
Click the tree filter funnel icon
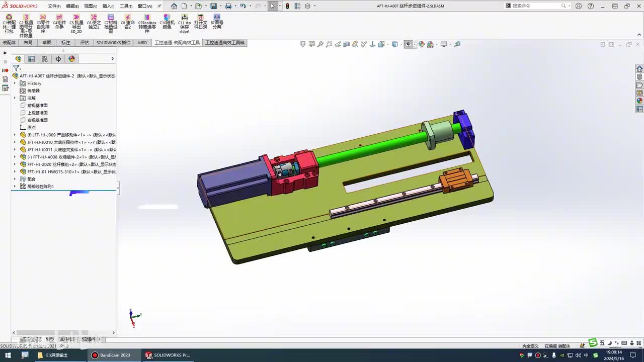tap(16, 68)
